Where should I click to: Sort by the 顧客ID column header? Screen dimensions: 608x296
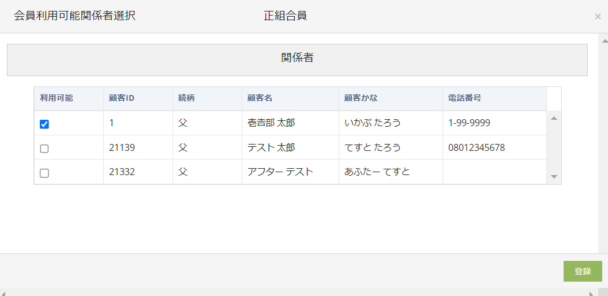click(122, 98)
